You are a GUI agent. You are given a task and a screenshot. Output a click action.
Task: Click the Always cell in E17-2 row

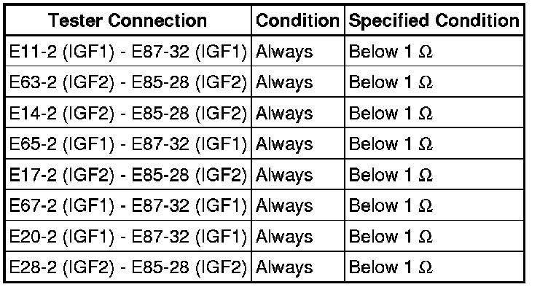point(298,174)
